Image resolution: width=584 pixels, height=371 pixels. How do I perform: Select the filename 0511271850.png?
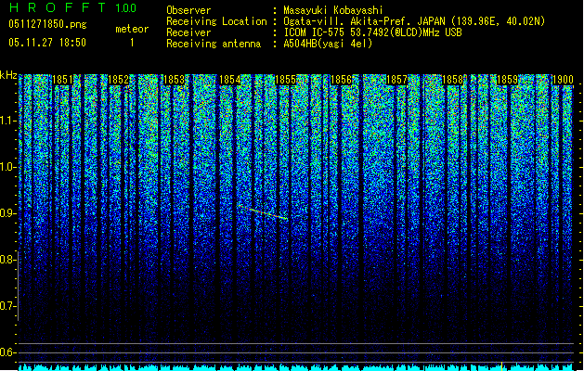coord(47,24)
